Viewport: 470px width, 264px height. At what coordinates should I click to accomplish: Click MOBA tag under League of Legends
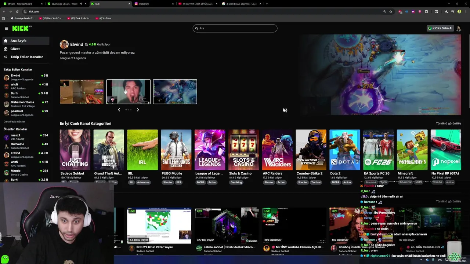[x=201, y=182]
